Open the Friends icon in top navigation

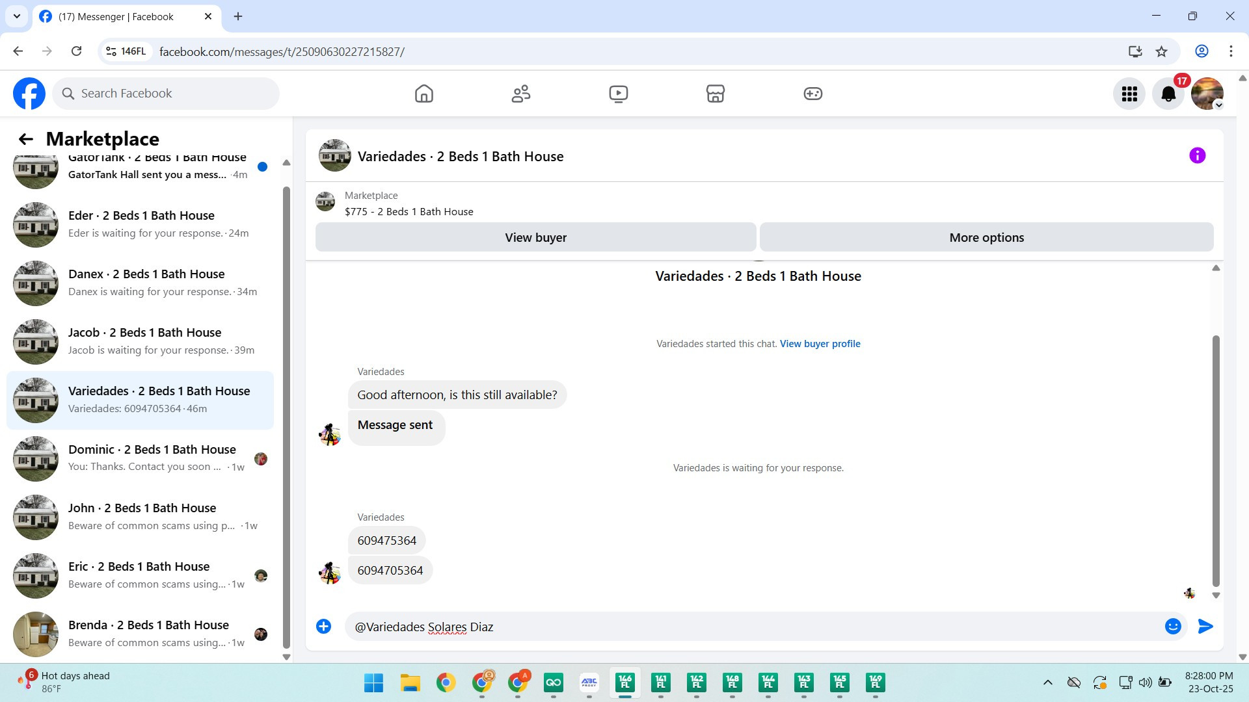(520, 94)
